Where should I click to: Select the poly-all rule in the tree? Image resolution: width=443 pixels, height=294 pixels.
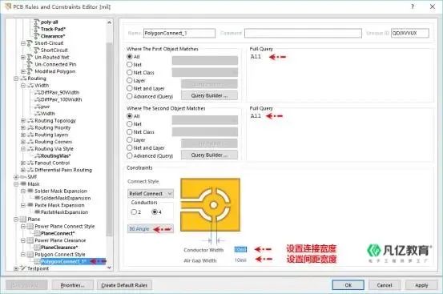click(x=49, y=22)
